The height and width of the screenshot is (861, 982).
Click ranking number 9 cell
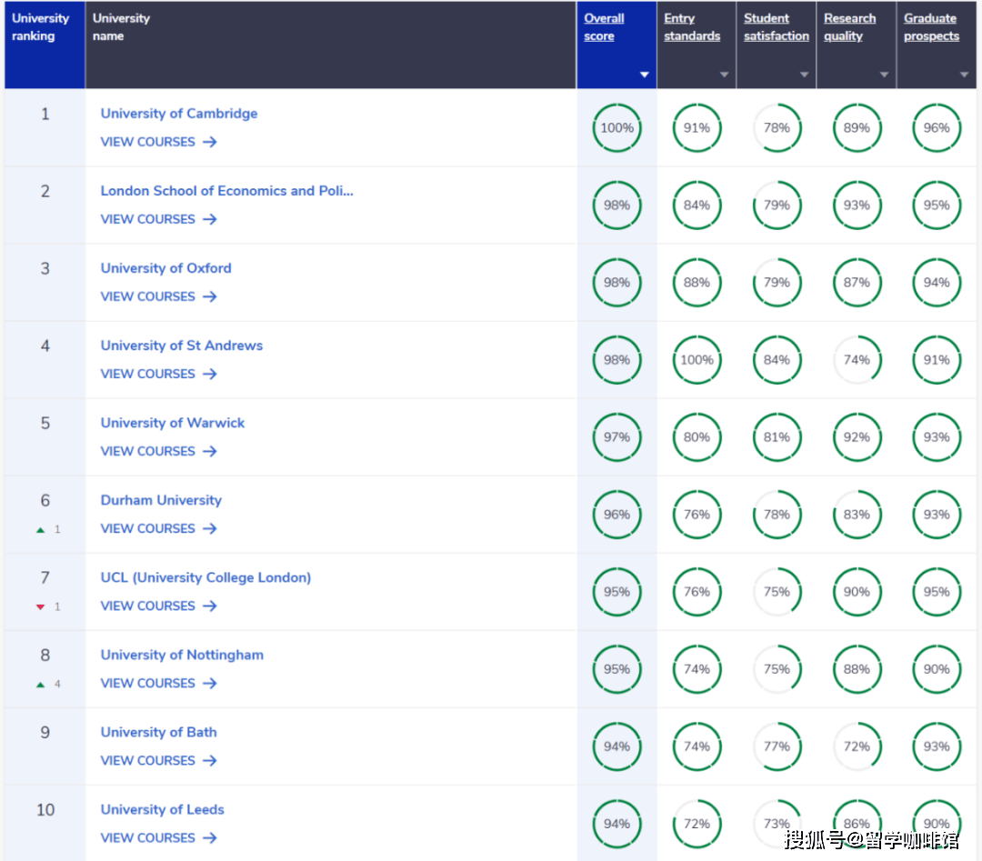tap(45, 746)
